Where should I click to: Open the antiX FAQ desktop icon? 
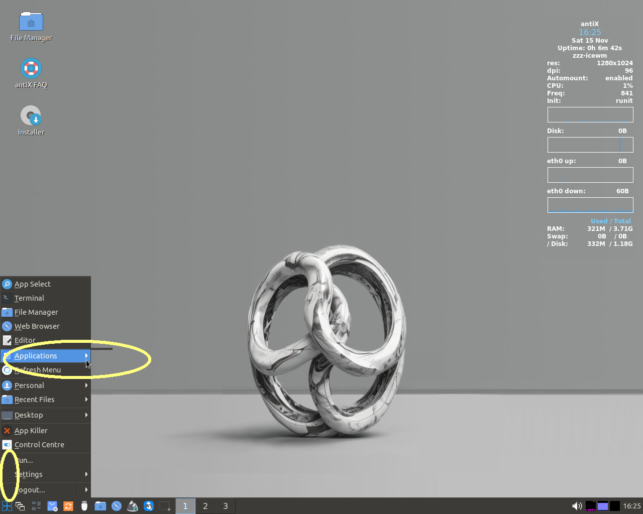click(x=31, y=74)
